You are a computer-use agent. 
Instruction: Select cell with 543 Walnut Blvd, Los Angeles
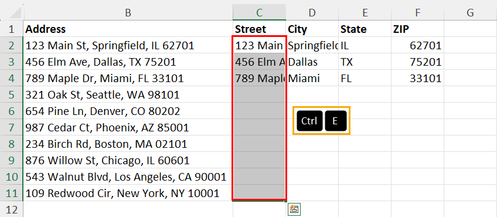(x=128, y=177)
